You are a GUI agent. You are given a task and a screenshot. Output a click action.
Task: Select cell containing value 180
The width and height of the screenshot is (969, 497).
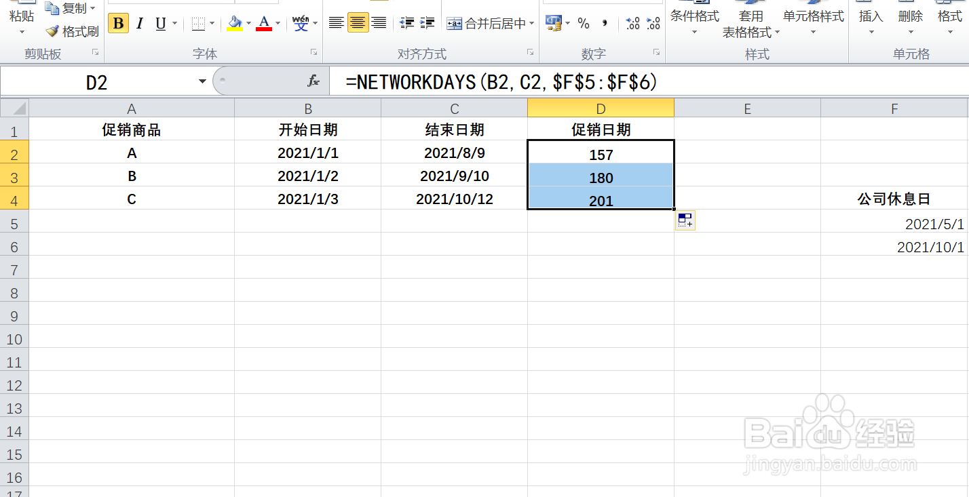pos(601,176)
